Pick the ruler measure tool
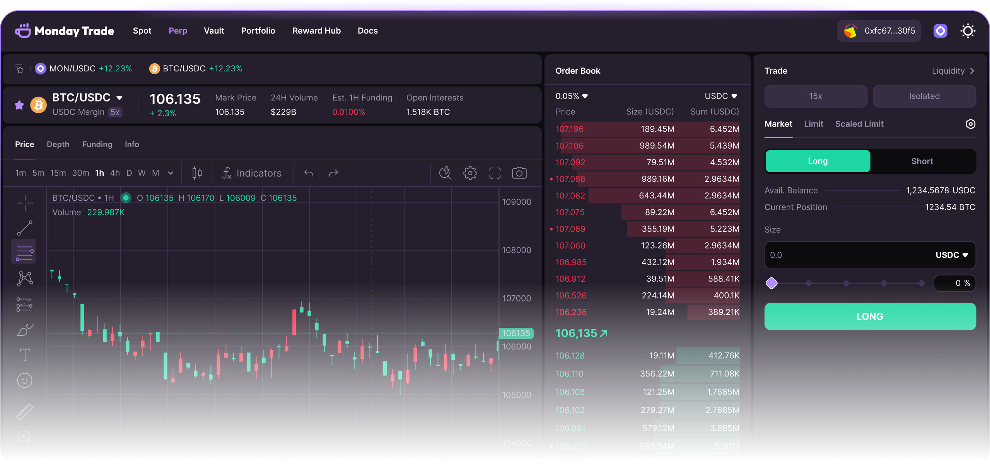Viewport: 990px width, 466px height. point(24,412)
